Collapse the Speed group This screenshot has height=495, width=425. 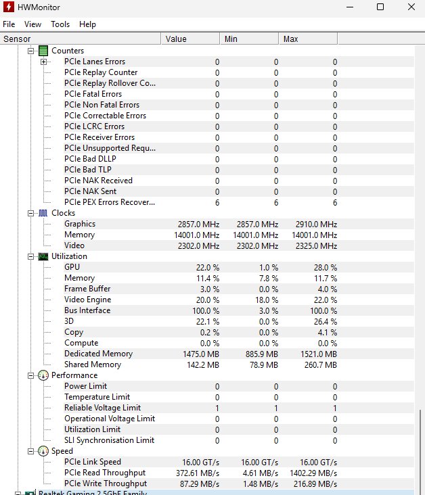coord(30,452)
